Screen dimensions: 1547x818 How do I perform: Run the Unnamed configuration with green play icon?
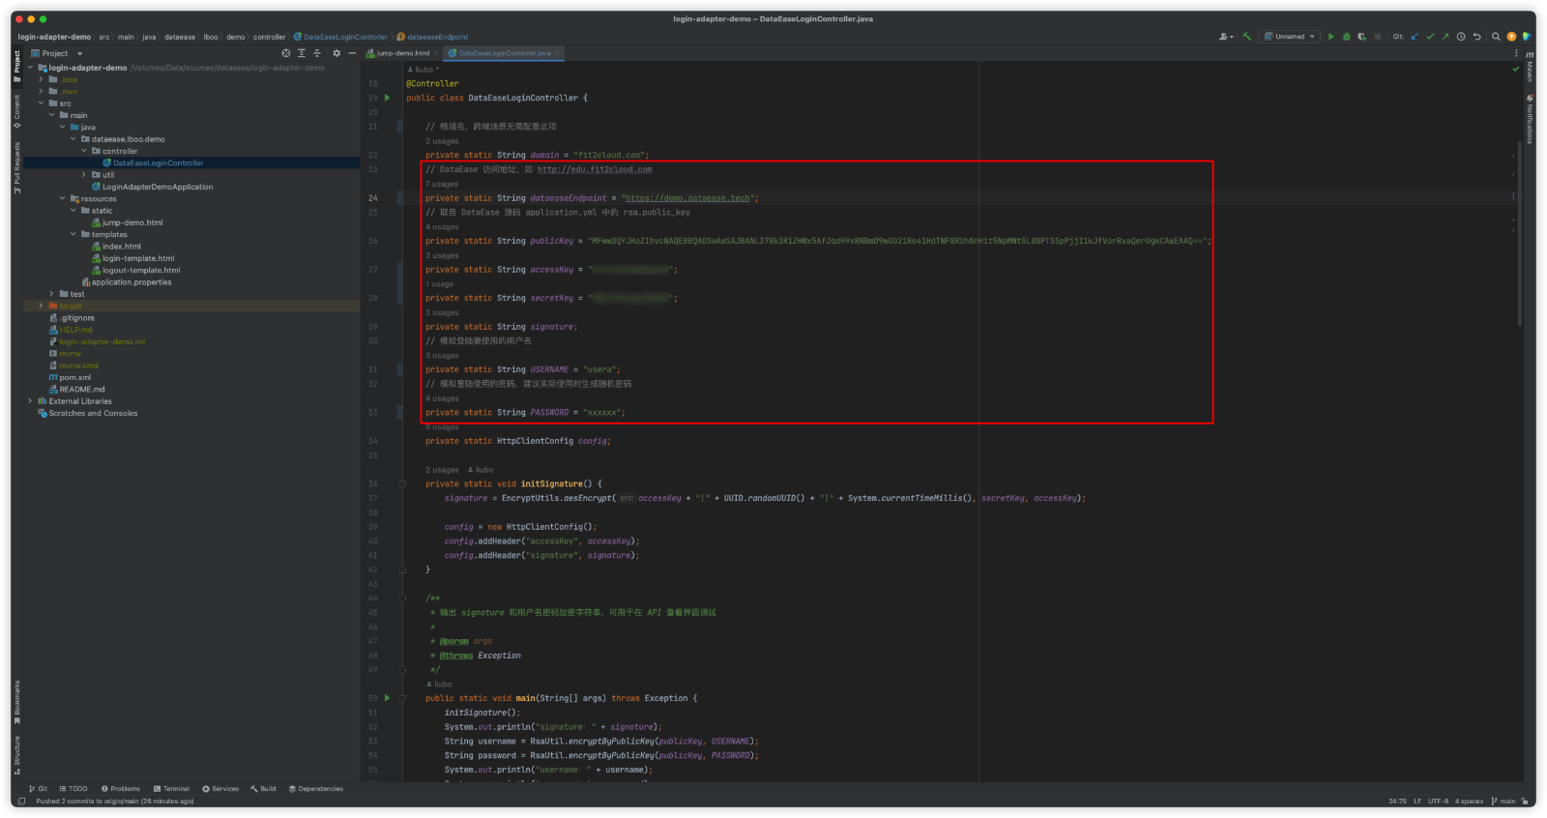(1330, 37)
